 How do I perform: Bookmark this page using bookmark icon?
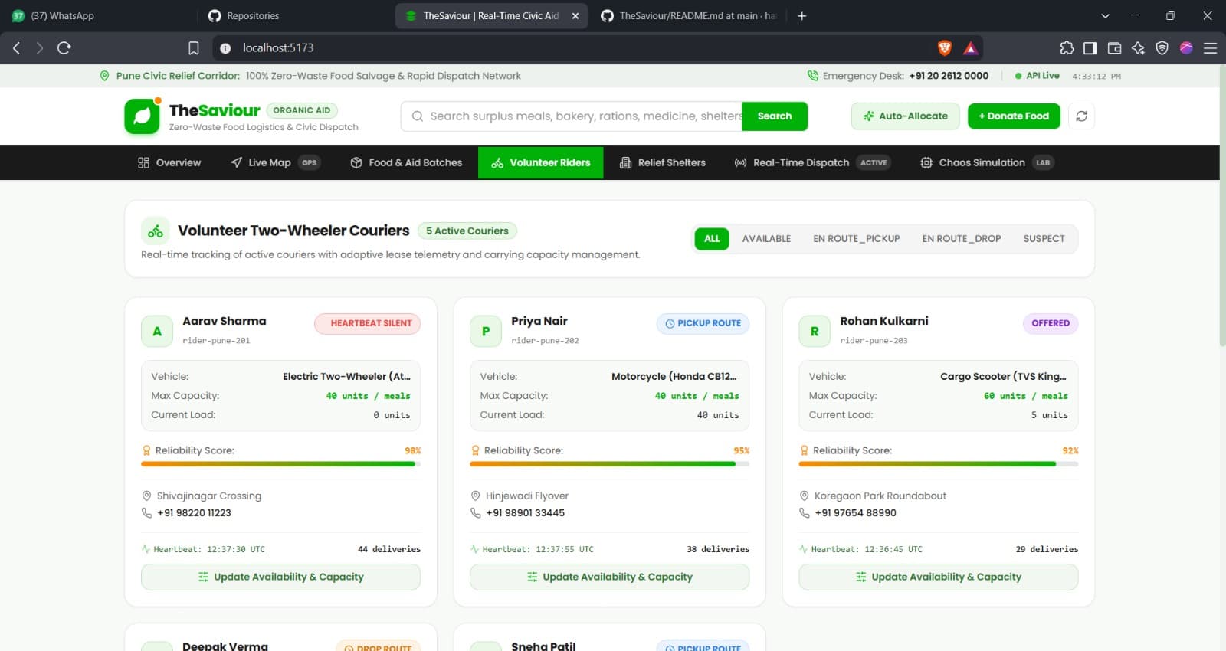pyautogui.click(x=194, y=48)
